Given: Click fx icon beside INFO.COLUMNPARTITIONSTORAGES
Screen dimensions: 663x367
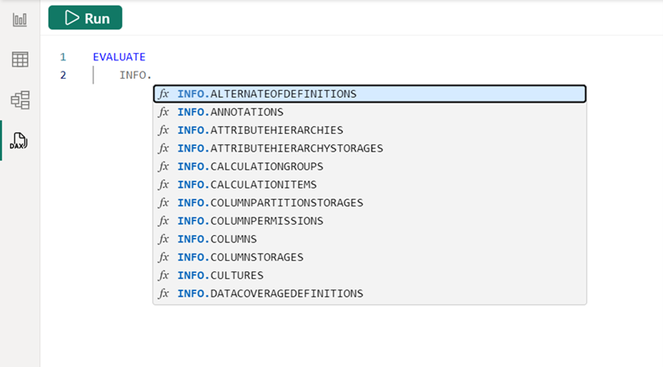Looking at the screenshot, I should click(x=163, y=203).
